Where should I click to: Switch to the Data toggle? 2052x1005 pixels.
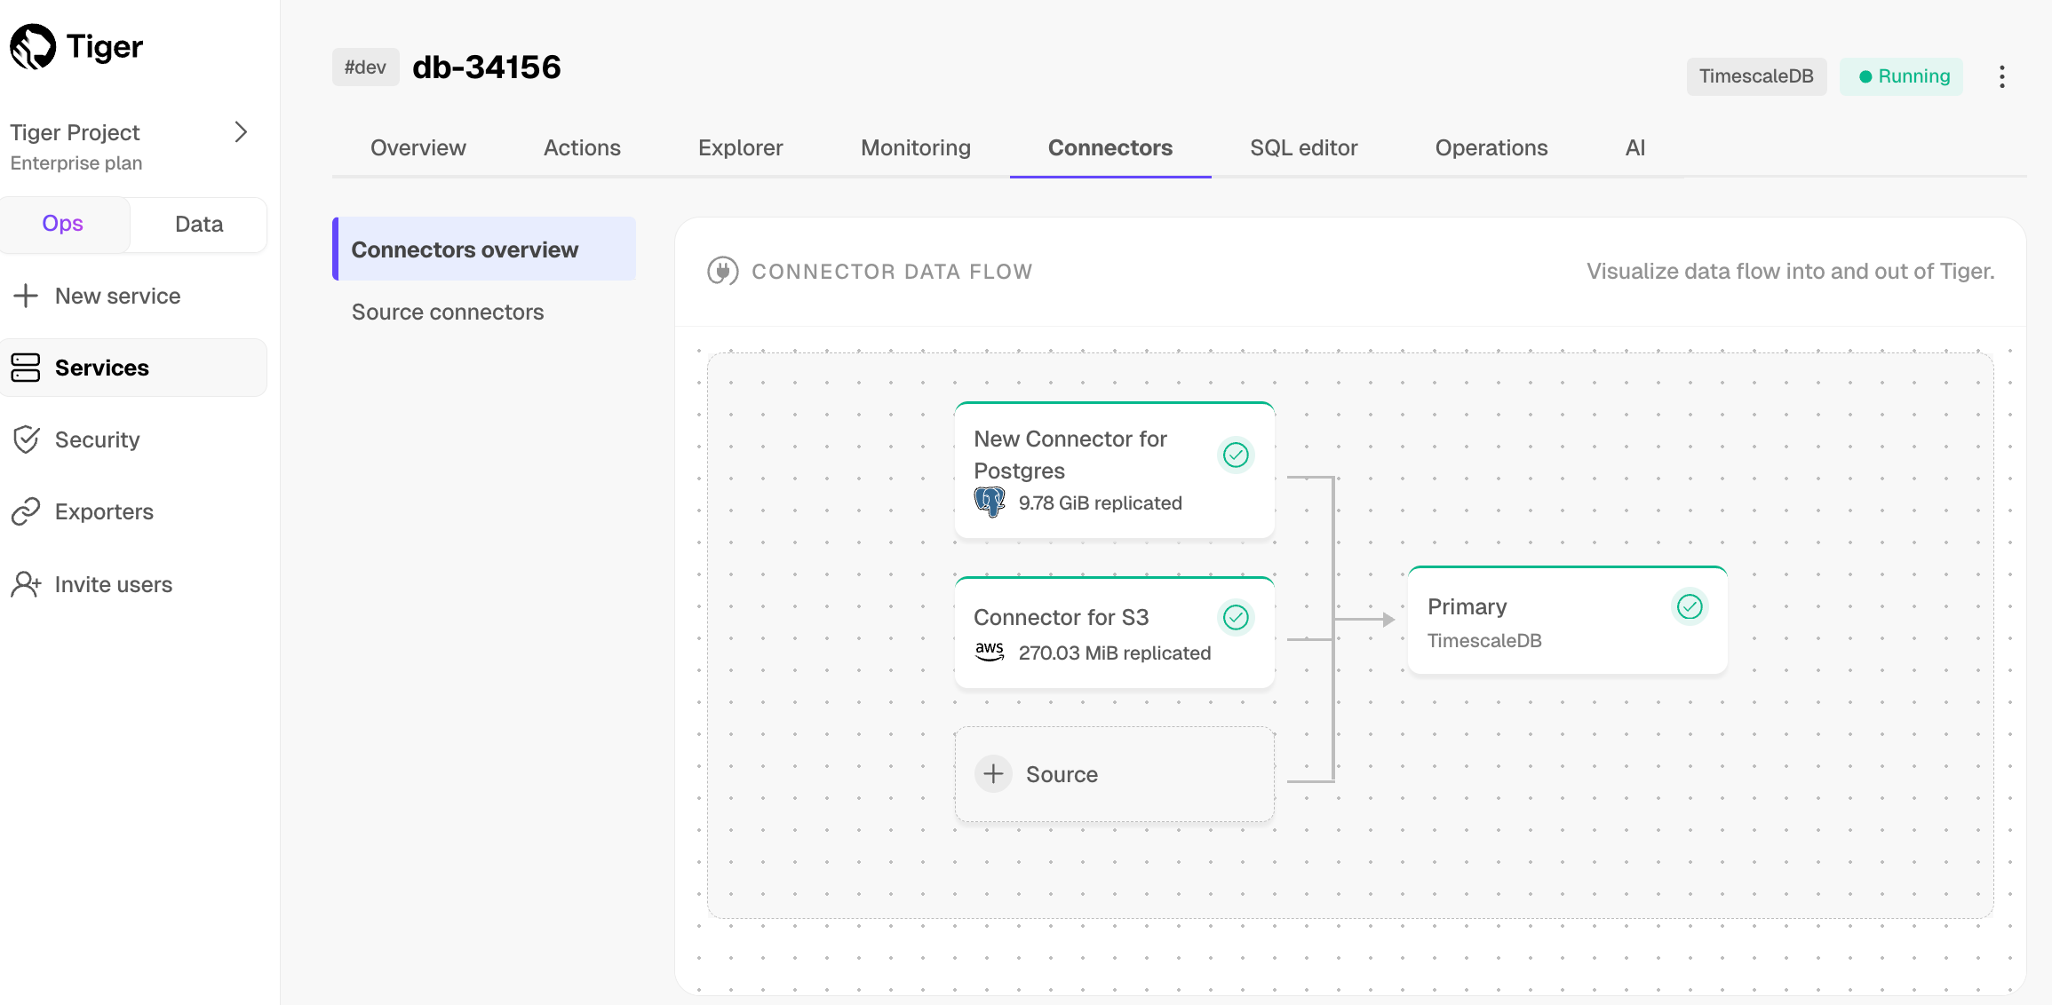click(x=199, y=224)
